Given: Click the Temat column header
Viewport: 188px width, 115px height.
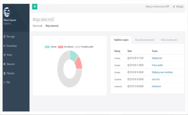Looking at the screenshot, I should click(154, 51).
